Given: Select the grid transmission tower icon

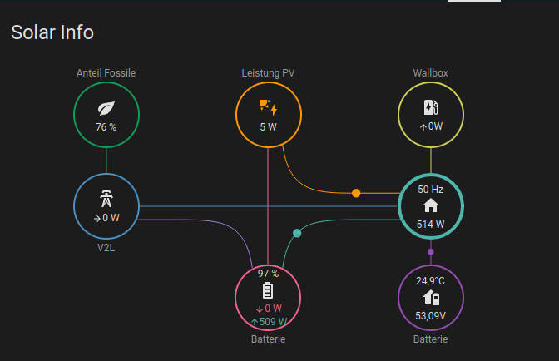Looking at the screenshot, I should 106,199.
